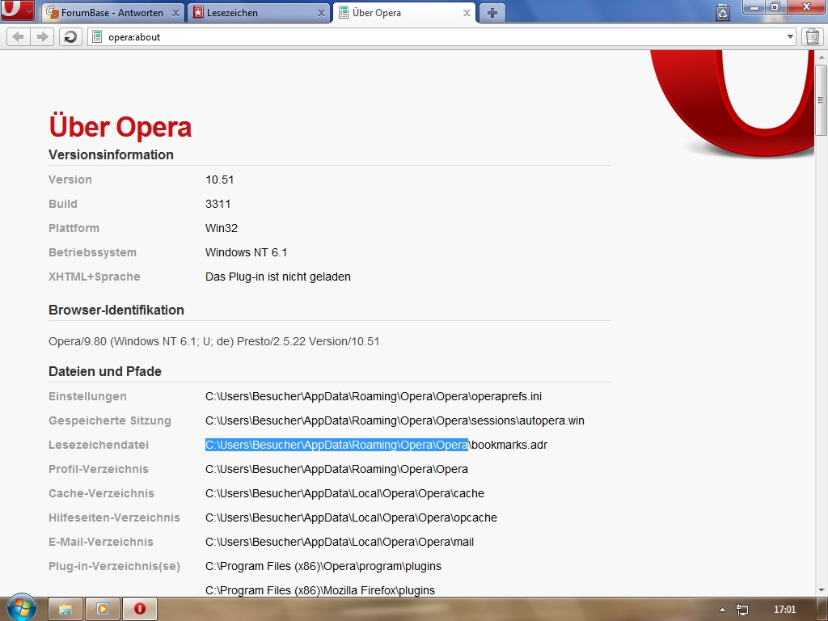Screen dimensions: 828x621
Task: Open a new tab with plus button
Action: click(492, 13)
